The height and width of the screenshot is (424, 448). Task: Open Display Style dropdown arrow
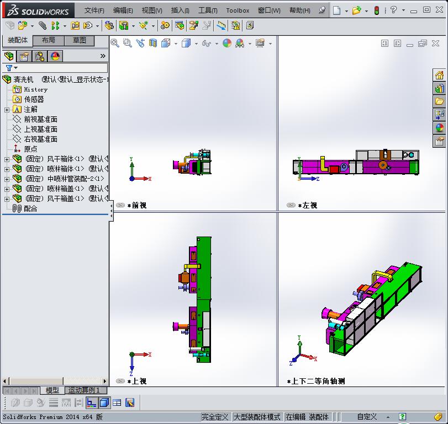196,44
